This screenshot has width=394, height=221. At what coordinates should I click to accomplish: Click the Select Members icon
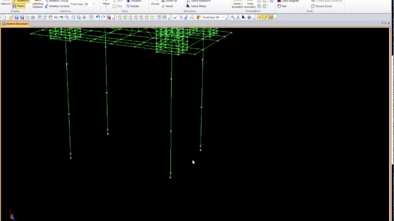click(198, 1)
